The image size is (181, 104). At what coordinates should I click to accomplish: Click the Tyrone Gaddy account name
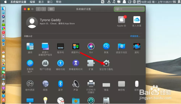[50, 20]
